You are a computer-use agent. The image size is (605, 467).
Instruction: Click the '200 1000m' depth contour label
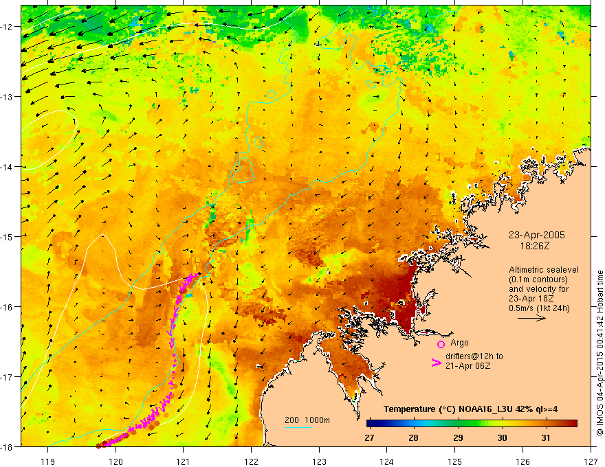pos(307,420)
